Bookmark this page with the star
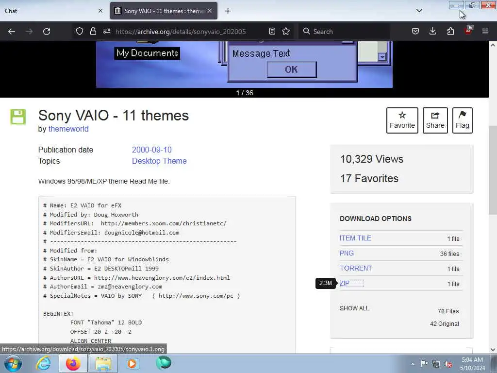 click(286, 31)
